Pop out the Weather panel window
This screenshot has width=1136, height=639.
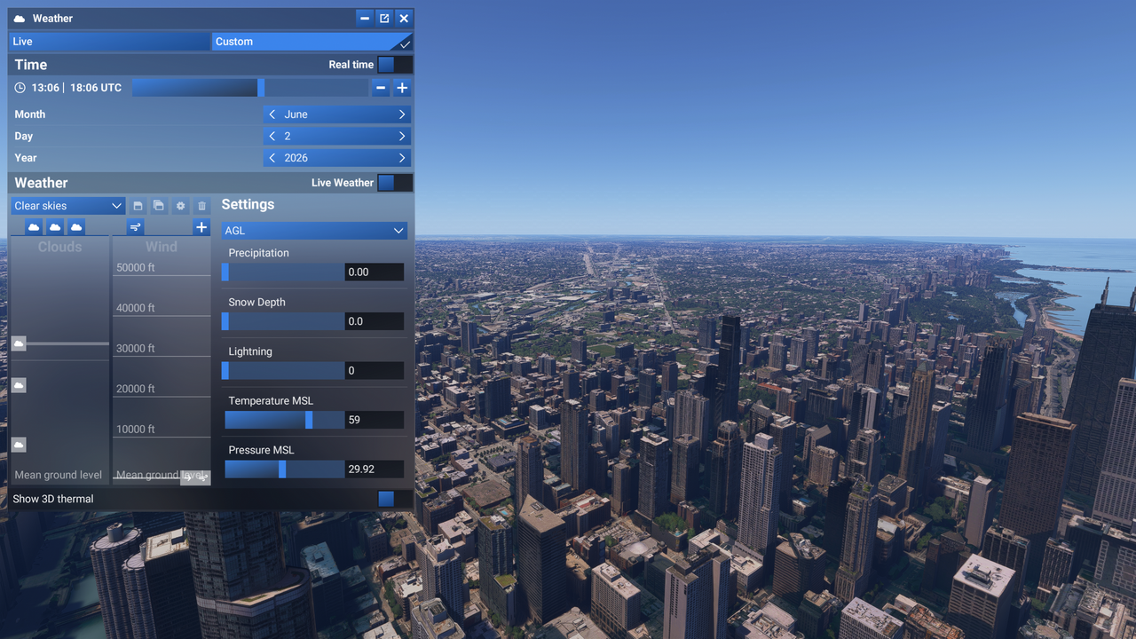384,19
